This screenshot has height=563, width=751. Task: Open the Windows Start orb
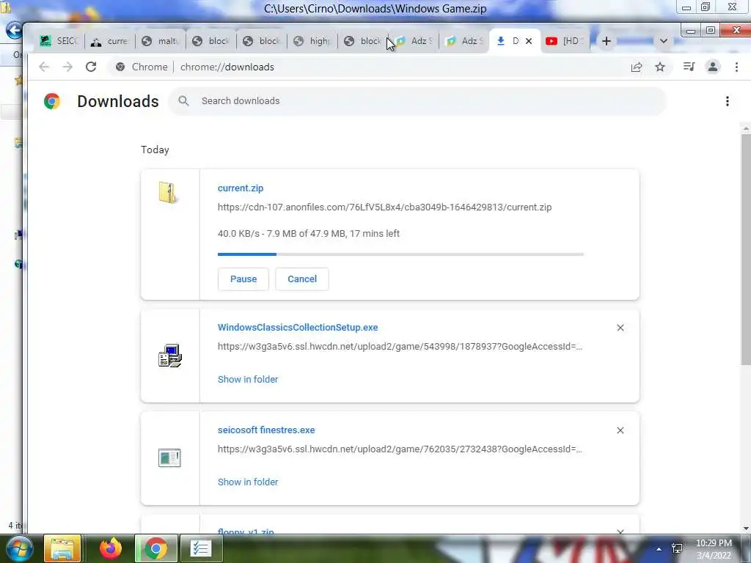coord(18,548)
